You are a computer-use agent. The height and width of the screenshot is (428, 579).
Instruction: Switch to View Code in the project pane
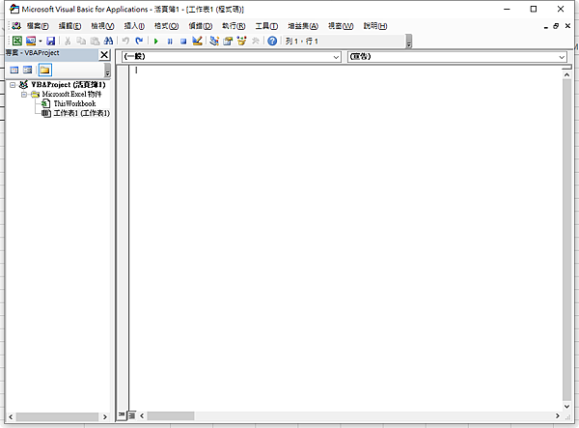pyautogui.click(x=14, y=70)
